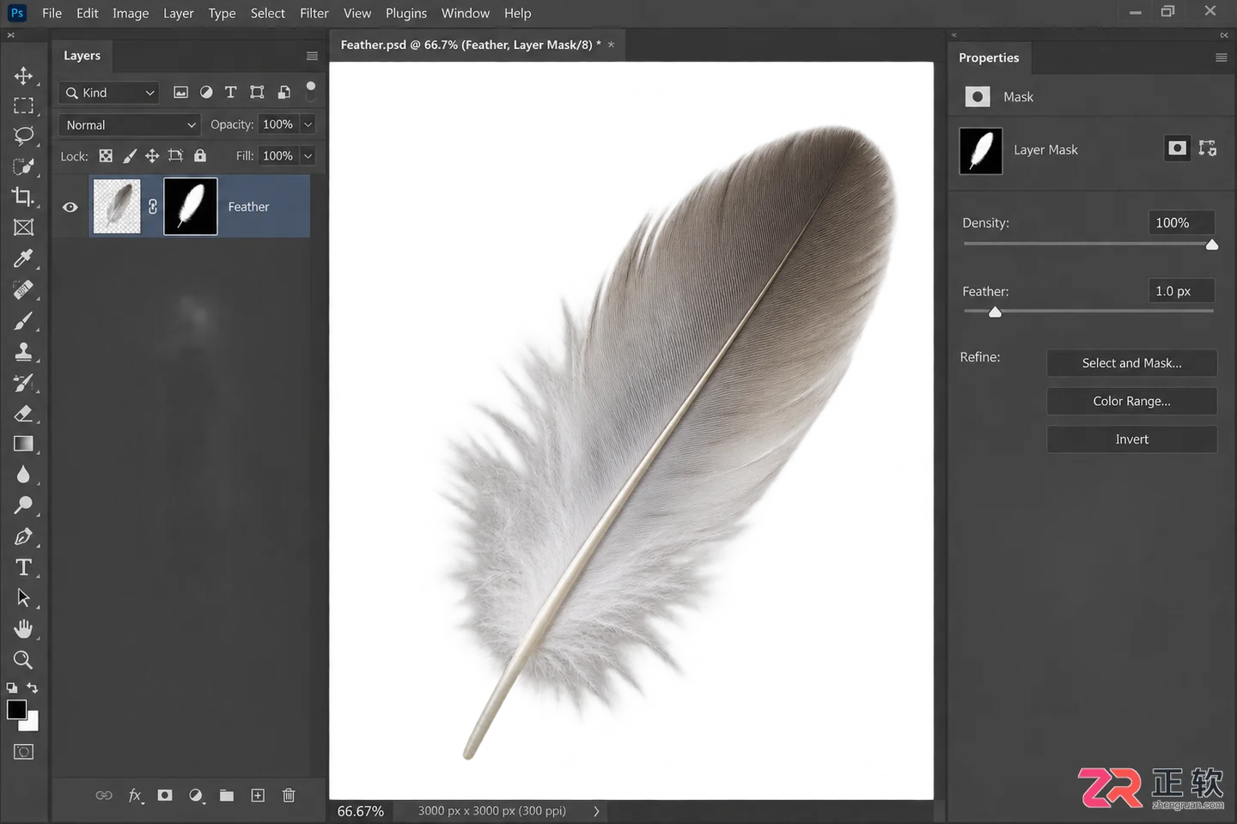This screenshot has width=1237, height=824.
Task: Click the Invert mask button
Action: (1131, 439)
